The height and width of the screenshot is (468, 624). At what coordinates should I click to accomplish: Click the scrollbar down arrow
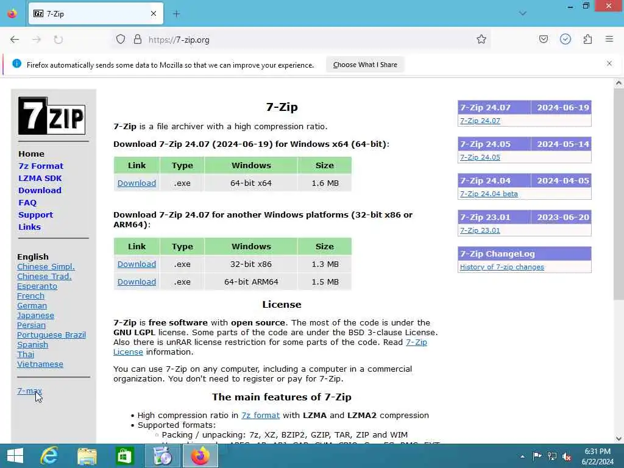pos(619,439)
